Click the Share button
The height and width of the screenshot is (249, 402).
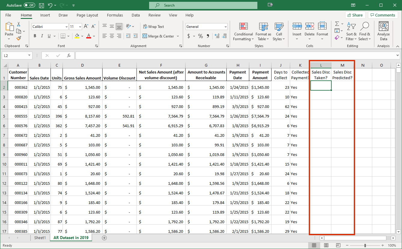355,15
